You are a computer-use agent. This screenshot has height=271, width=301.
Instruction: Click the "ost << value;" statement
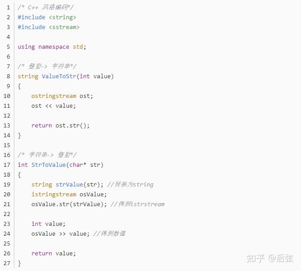coord(54,106)
